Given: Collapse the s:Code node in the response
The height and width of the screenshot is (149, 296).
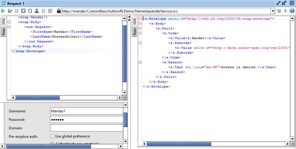Looking at the screenshot, I should (140, 33).
